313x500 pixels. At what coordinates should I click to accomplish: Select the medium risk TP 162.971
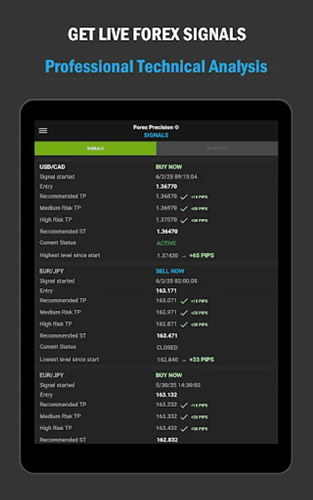(166, 312)
